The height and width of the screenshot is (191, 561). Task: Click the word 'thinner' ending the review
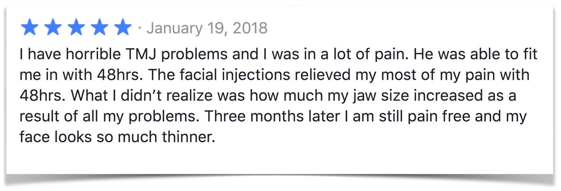tap(188, 137)
